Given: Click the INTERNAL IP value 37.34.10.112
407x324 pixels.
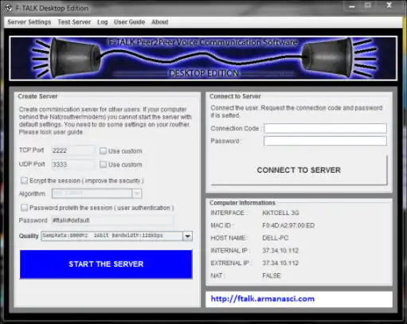Looking at the screenshot, I should (280, 251).
